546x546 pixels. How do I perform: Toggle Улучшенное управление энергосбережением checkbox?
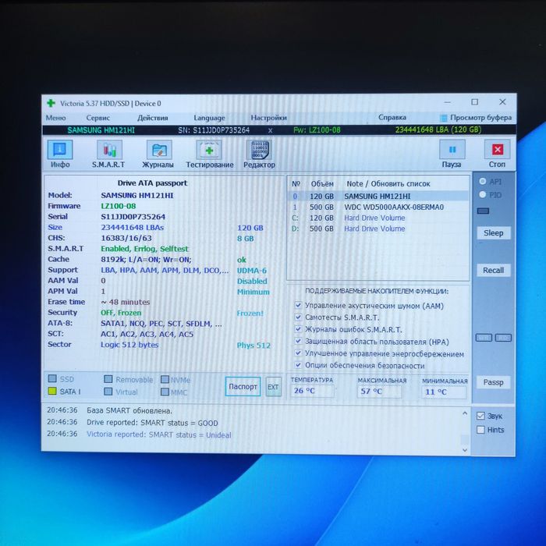298,353
